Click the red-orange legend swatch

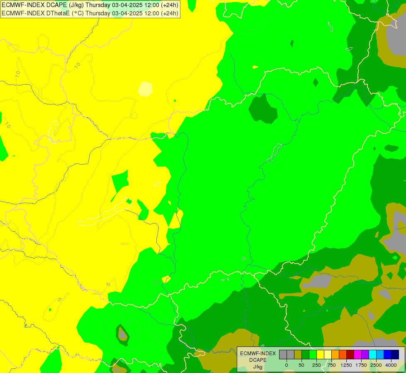tap(343, 354)
